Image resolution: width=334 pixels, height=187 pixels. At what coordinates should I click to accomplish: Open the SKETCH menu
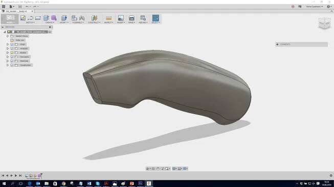(x=30, y=22)
